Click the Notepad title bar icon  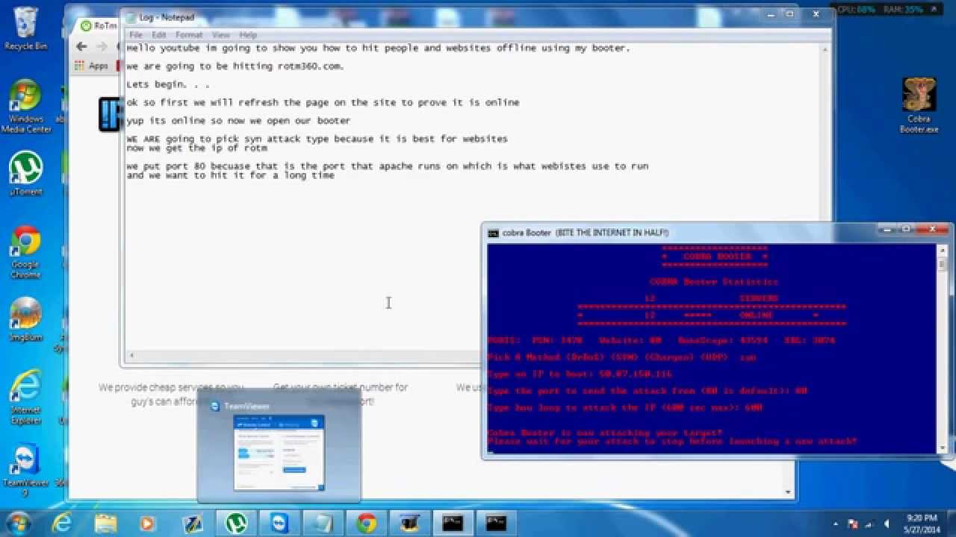(x=131, y=17)
